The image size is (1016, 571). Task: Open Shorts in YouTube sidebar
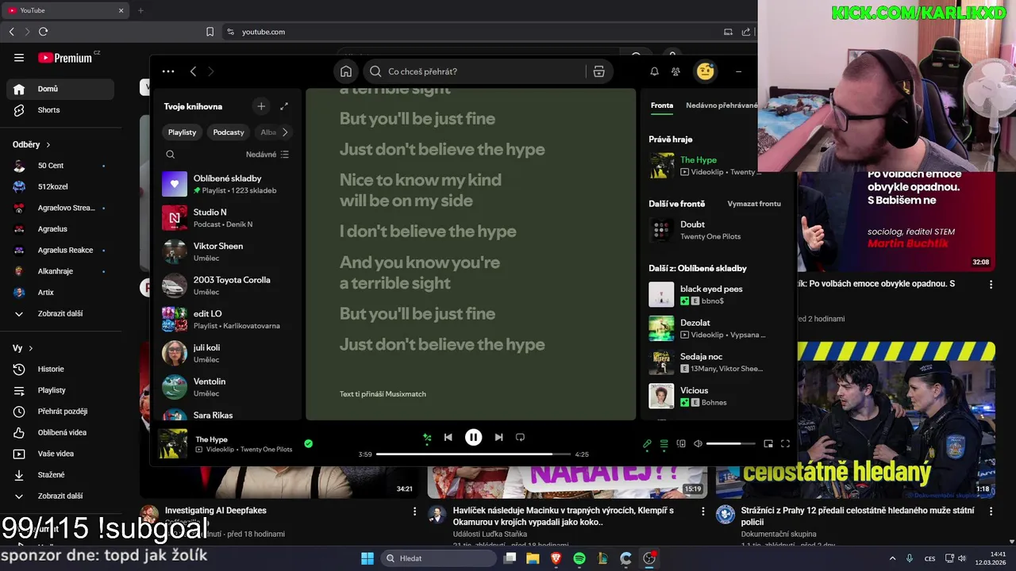pyautogui.click(x=60, y=110)
